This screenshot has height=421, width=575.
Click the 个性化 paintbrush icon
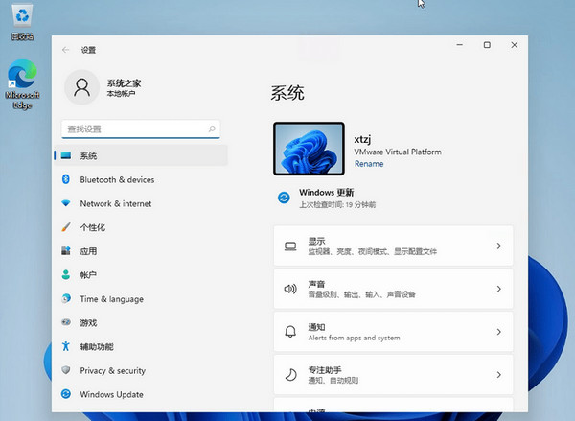66,227
